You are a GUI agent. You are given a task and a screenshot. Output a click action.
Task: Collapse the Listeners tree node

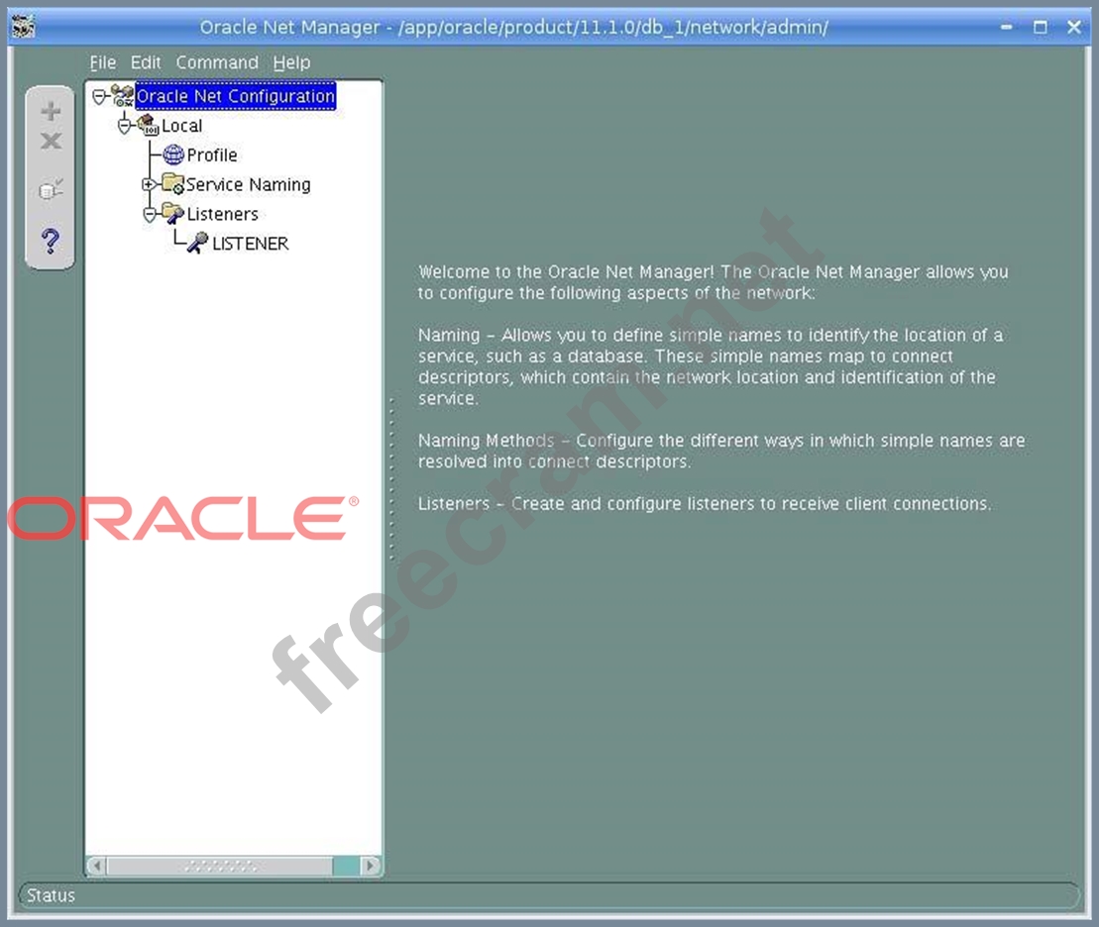pyautogui.click(x=150, y=214)
